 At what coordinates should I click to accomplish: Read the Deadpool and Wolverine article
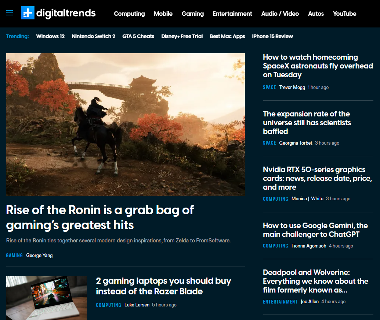click(x=315, y=281)
